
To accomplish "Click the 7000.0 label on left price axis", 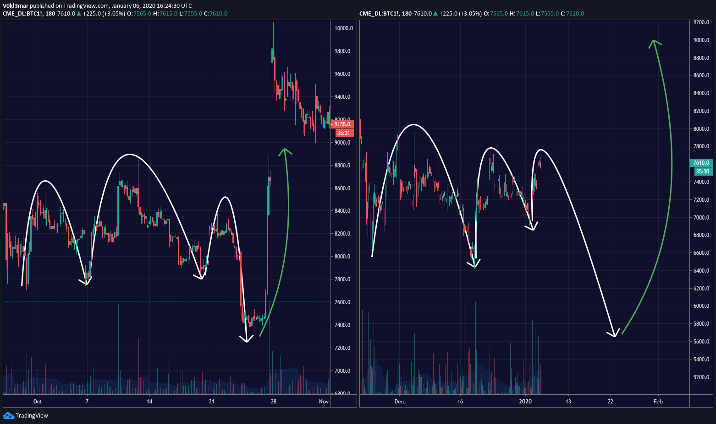I will tap(342, 371).
